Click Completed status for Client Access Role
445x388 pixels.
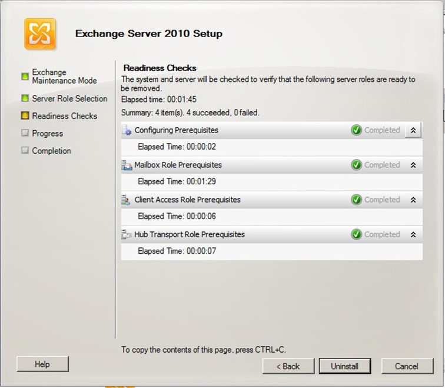(382, 200)
